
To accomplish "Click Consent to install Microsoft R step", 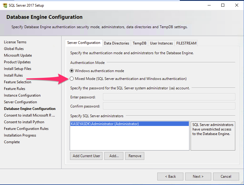I will 29,115.
